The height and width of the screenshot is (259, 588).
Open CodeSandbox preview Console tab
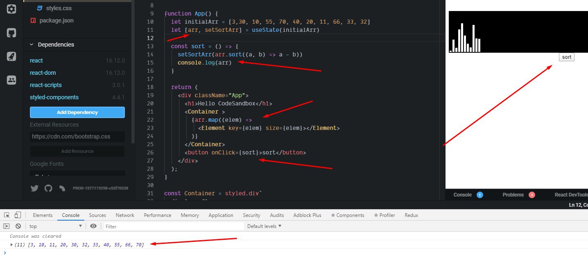pyautogui.click(x=468, y=195)
